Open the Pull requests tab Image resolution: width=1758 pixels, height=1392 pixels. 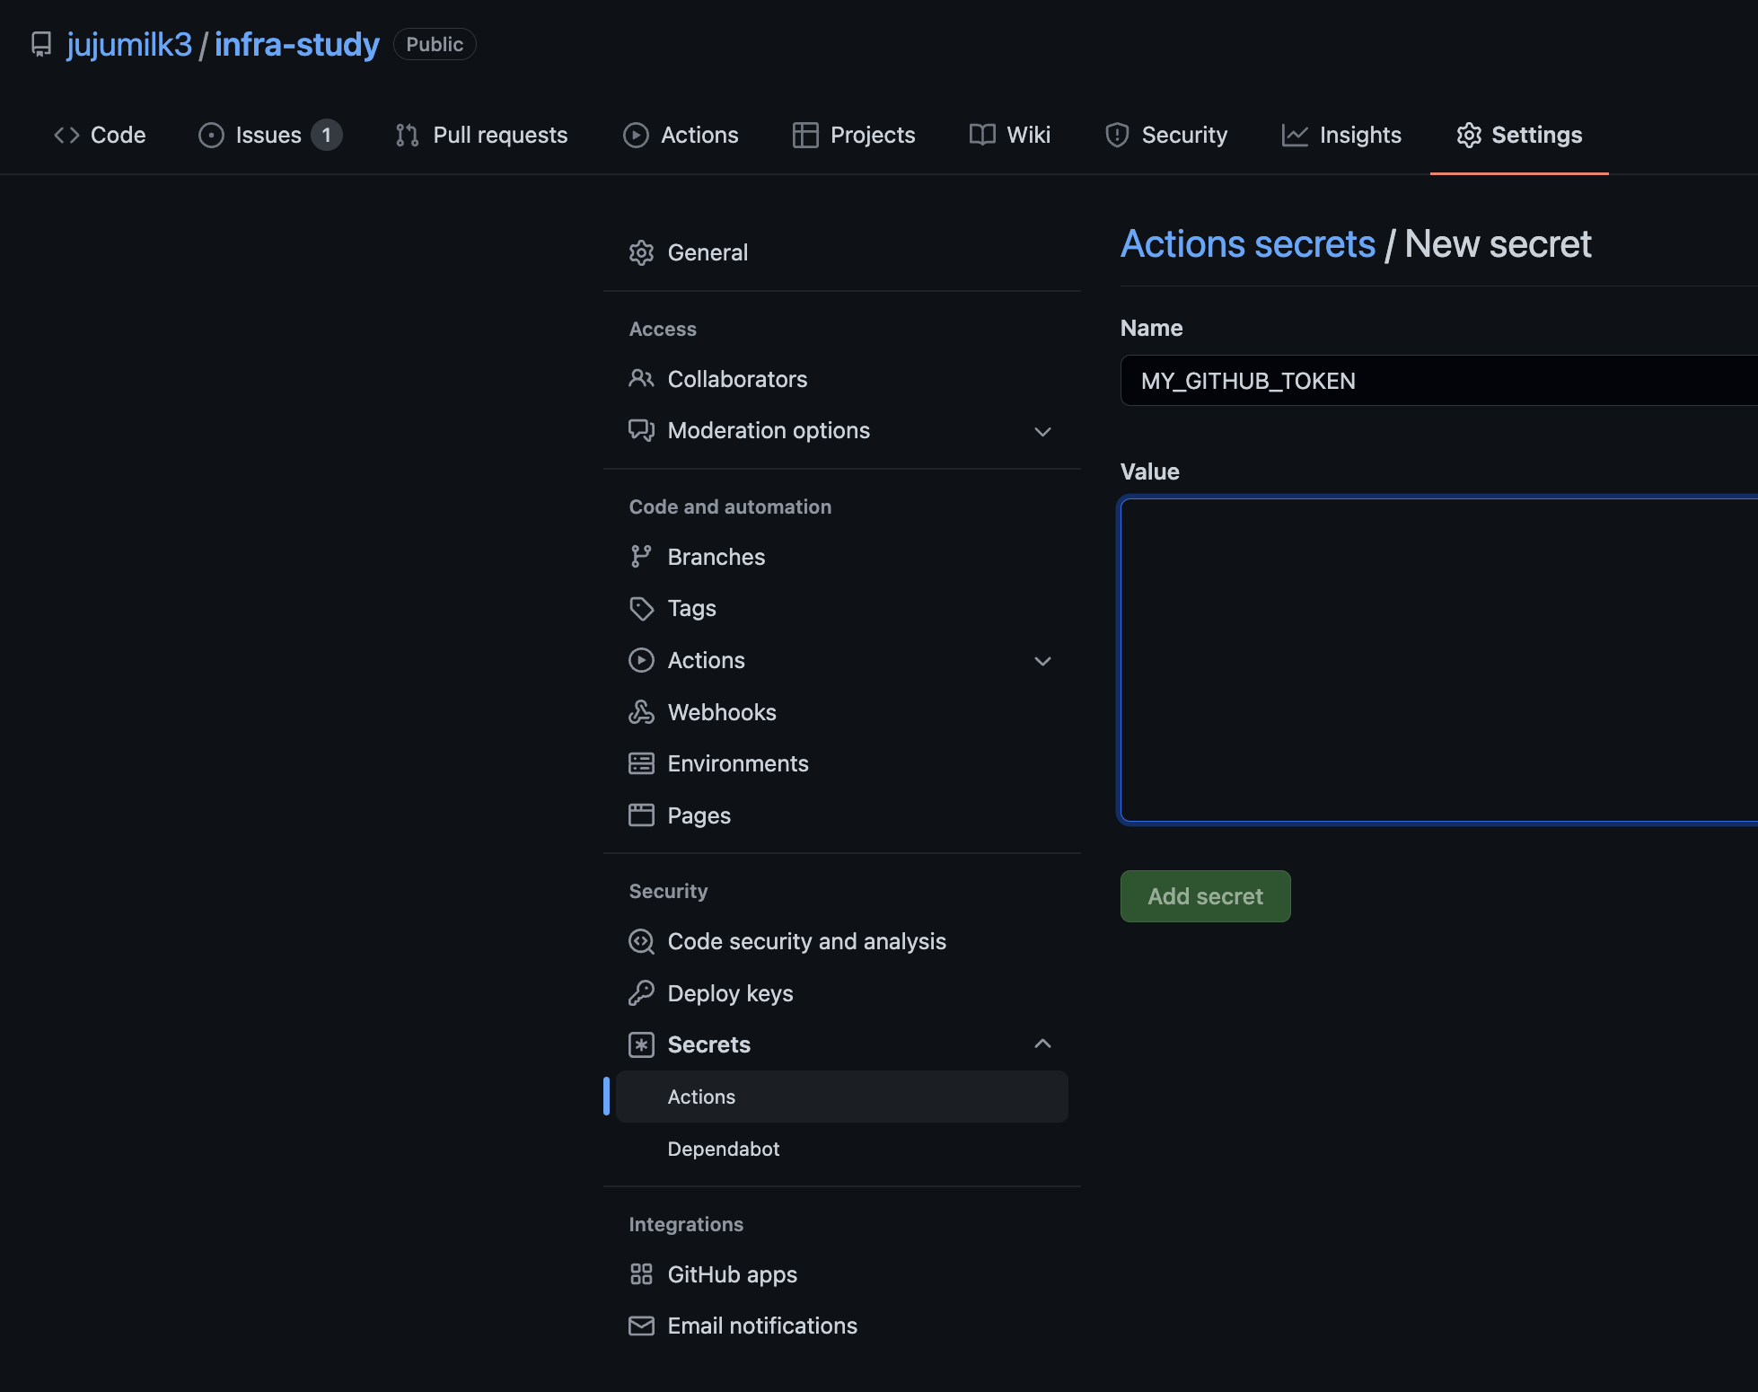tap(482, 135)
